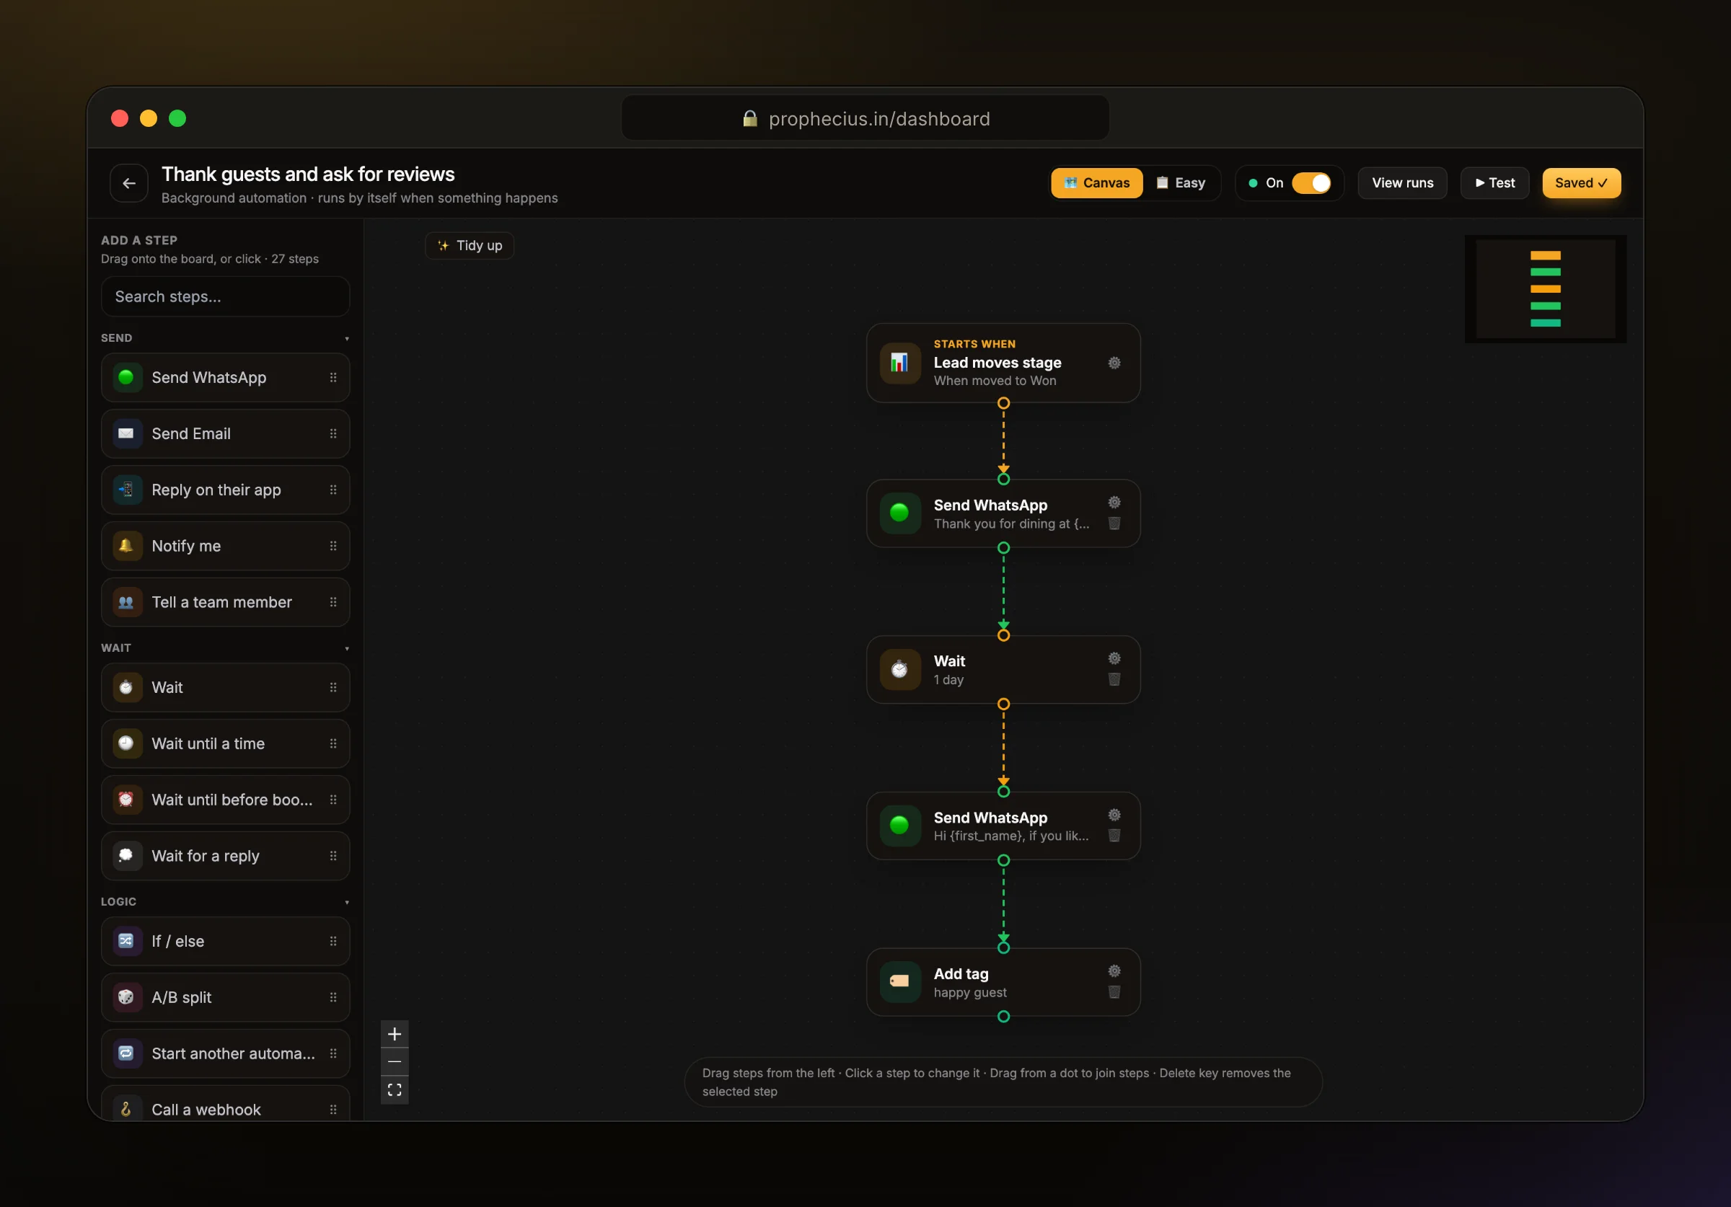Add Wait until a time step
The height and width of the screenshot is (1207, 1731).
[226, 744]
